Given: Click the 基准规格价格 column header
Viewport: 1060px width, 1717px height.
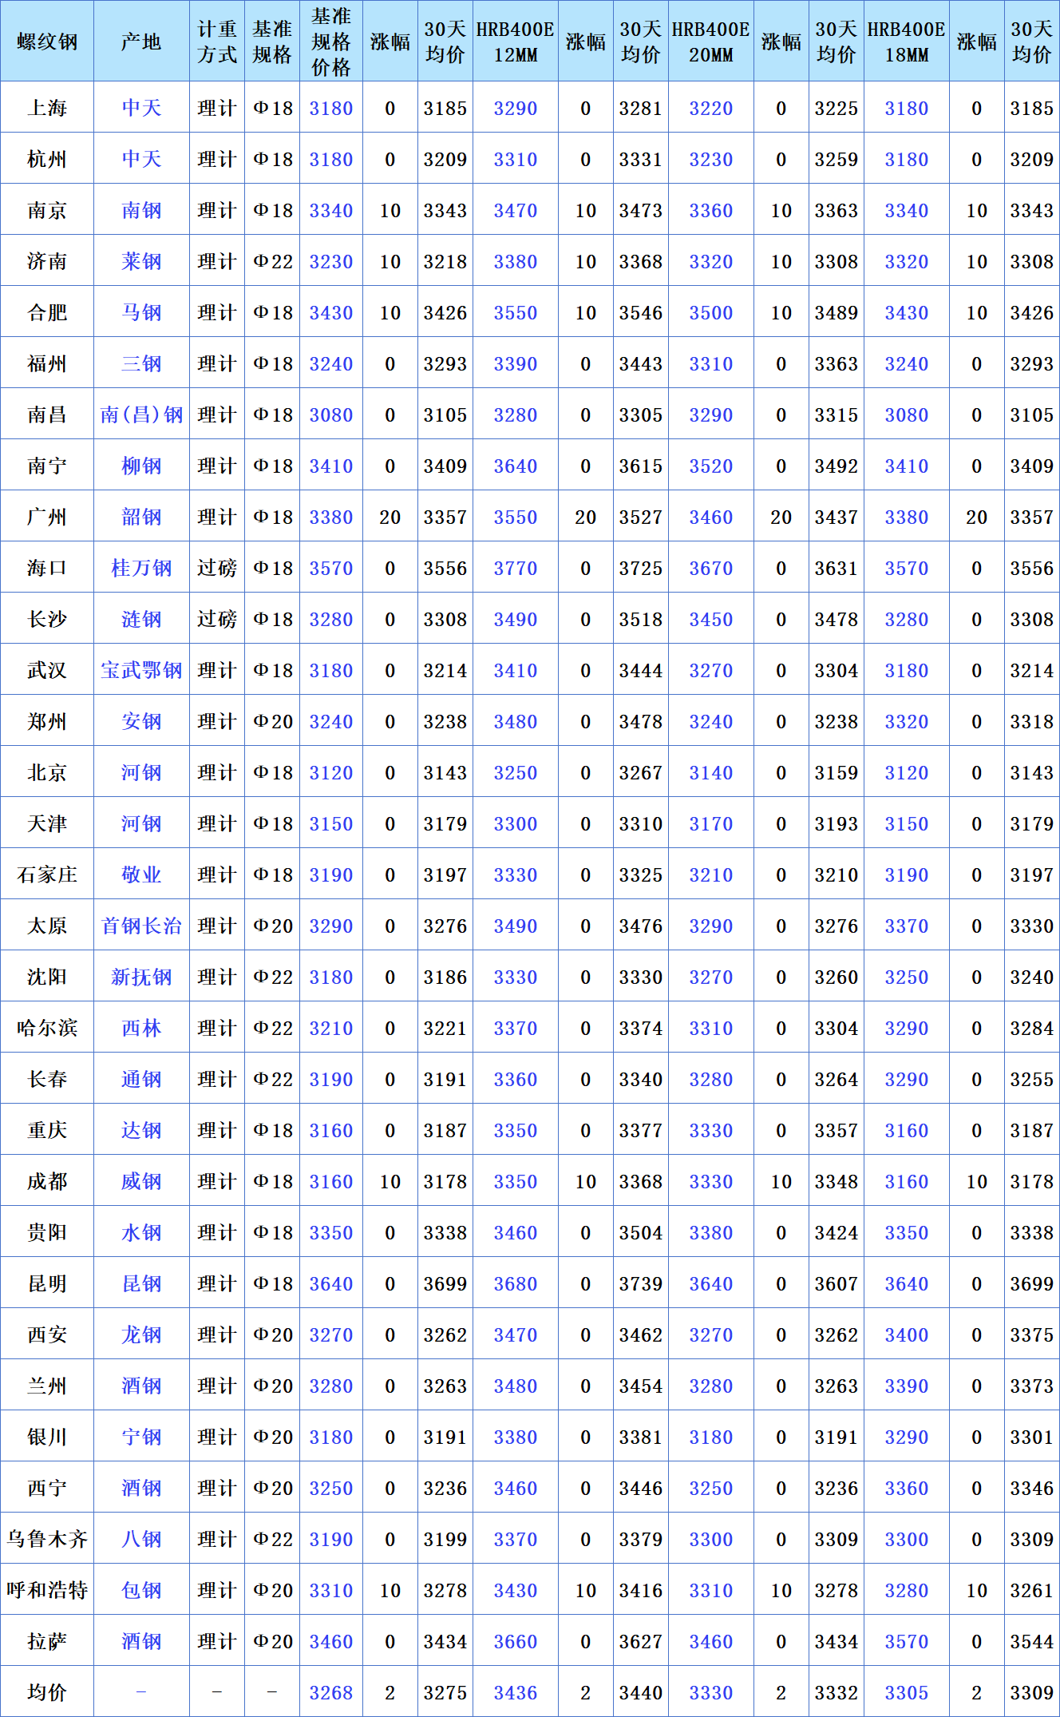Looking at the screenshot, I should click(x=331, y=42).
